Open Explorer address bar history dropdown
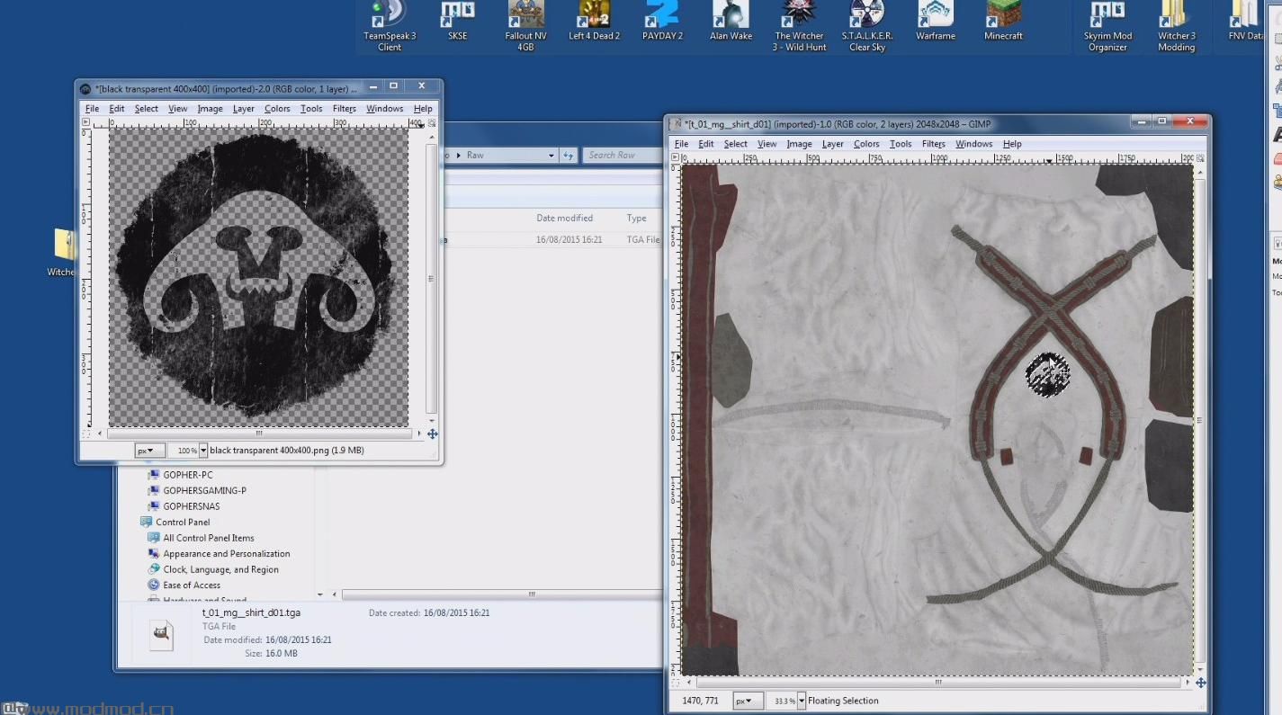Screen dimensions: 1282x715 click(551, 155)
